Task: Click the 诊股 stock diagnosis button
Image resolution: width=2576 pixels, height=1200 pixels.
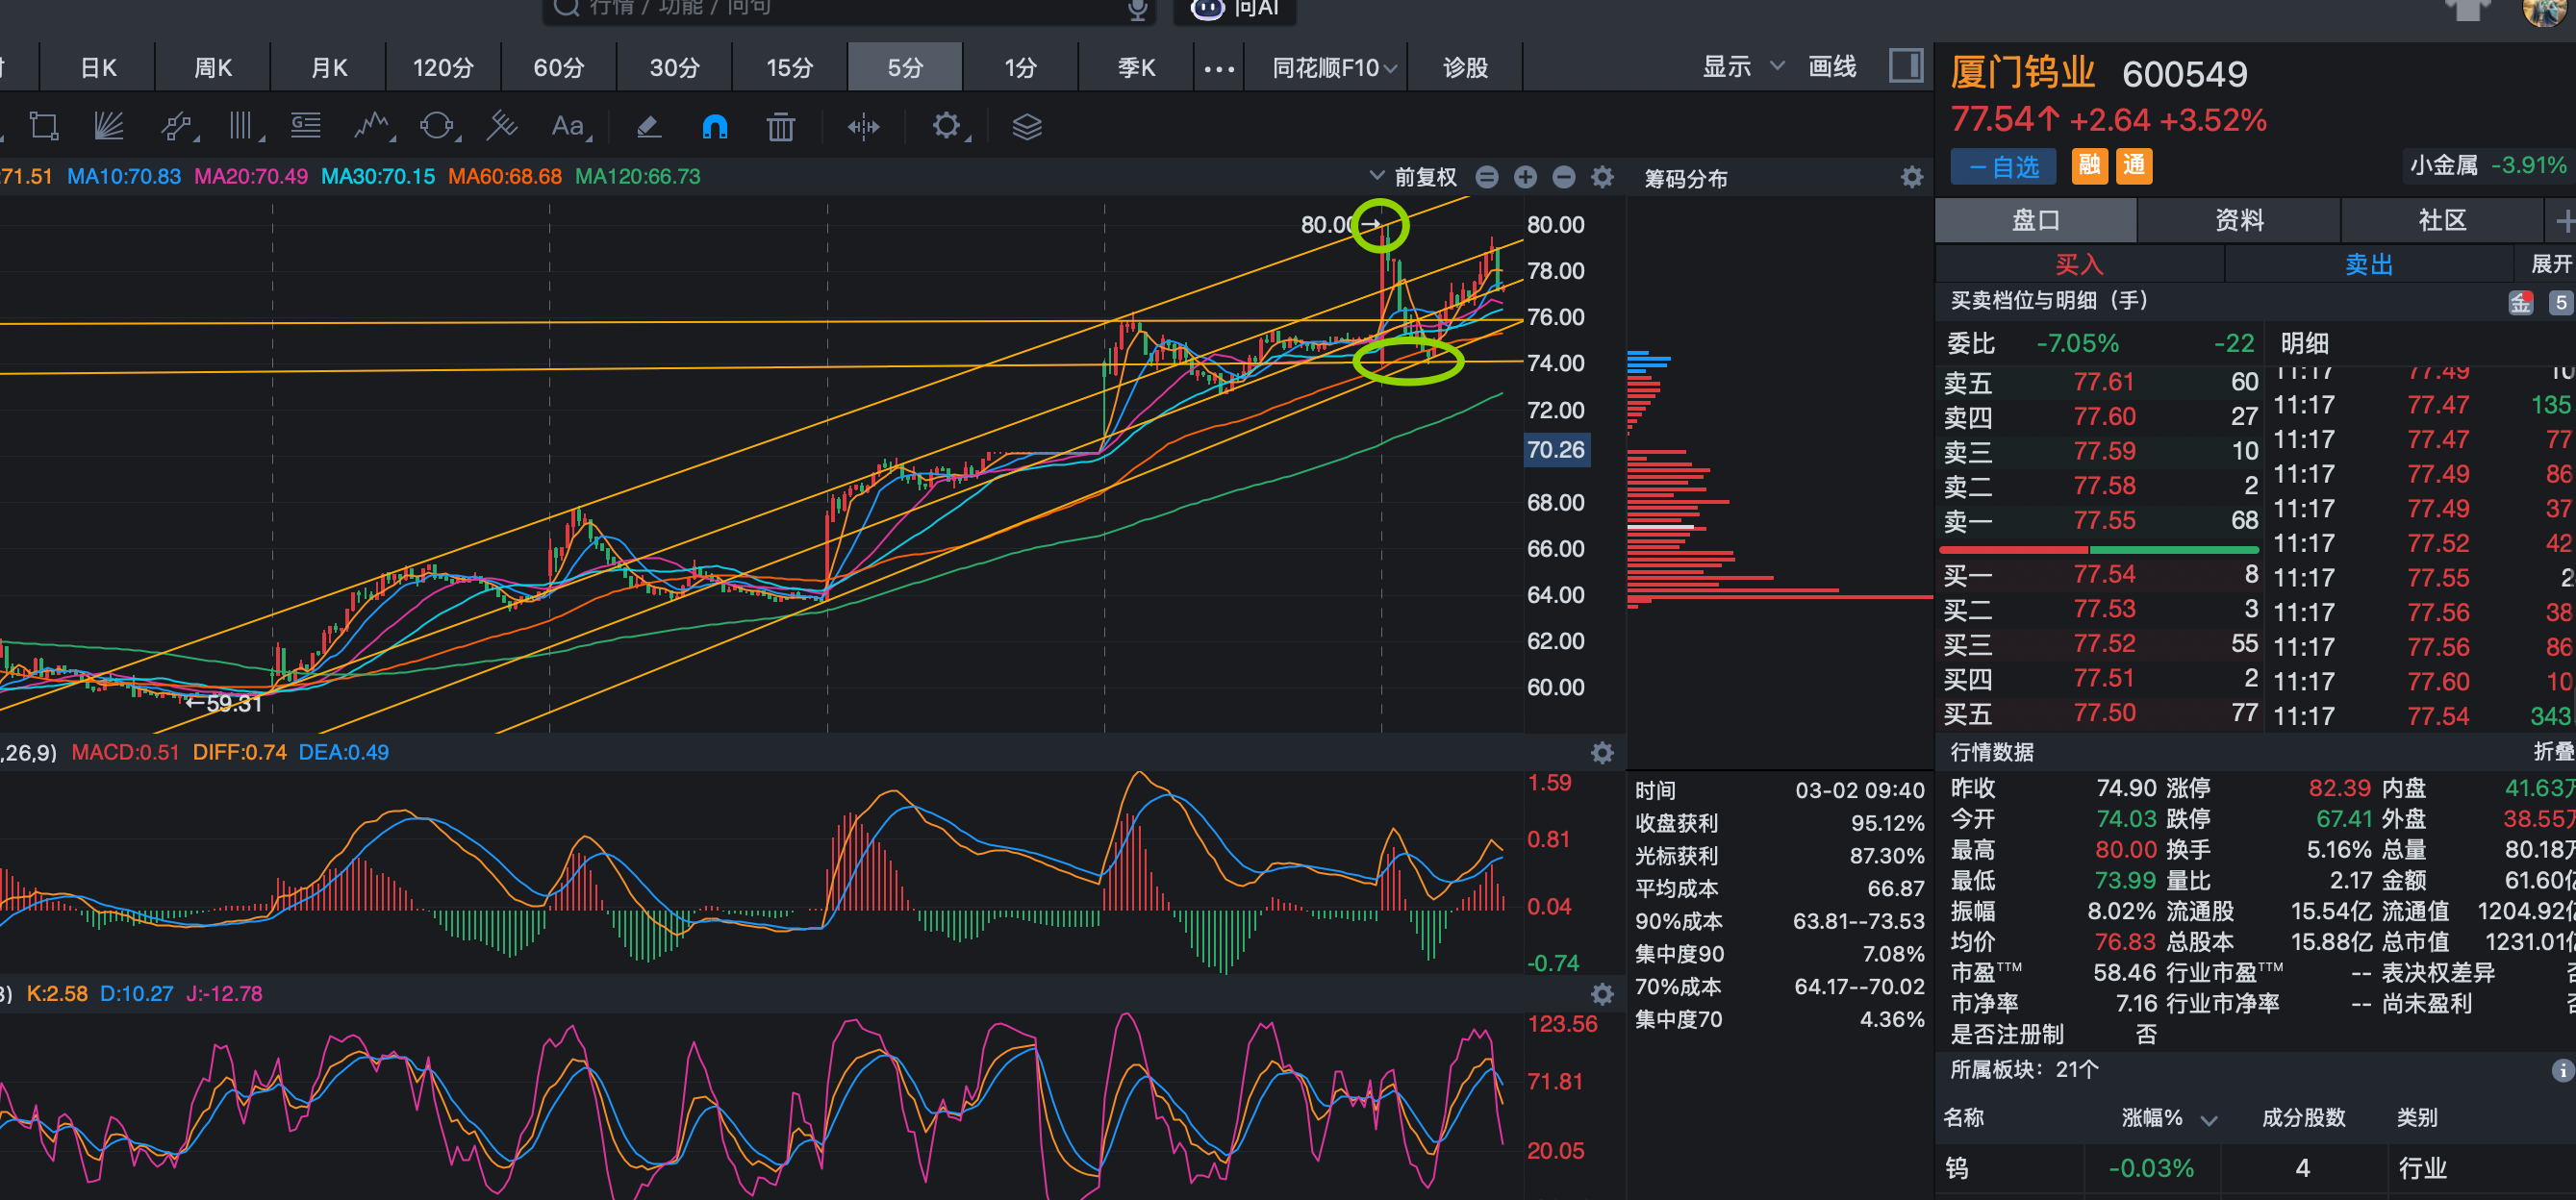Action: point(1465,67)
